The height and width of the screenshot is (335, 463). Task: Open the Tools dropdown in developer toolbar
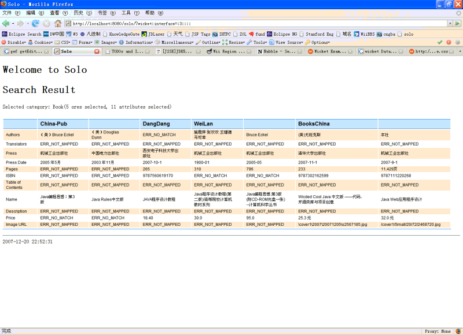pos(257,42)
